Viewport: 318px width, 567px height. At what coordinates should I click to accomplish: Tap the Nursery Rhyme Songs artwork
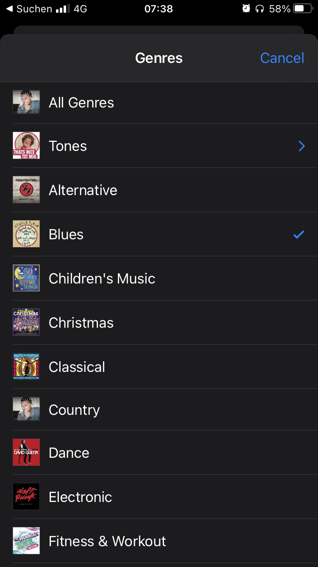click(x=26, y=278)
